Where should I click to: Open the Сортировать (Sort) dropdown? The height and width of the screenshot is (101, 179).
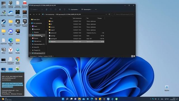click(x=74, y=10)
